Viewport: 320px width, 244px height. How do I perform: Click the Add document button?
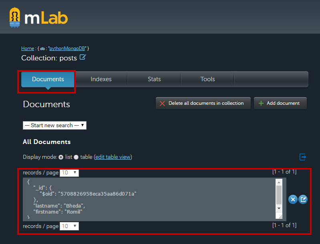point(280,103)
